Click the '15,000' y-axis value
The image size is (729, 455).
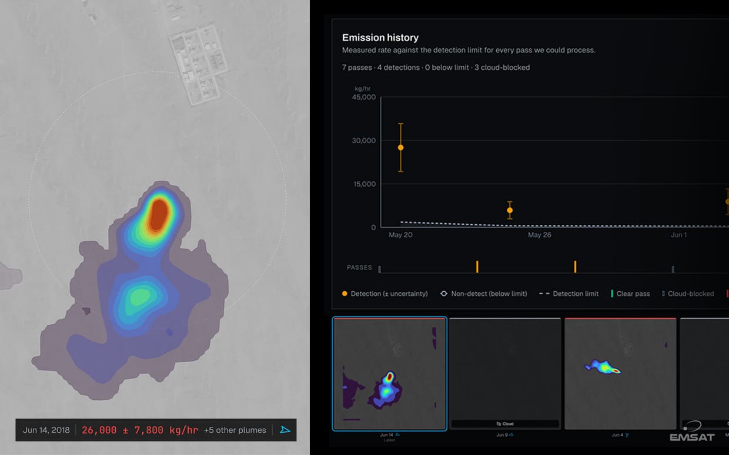(x=364, y=184)
